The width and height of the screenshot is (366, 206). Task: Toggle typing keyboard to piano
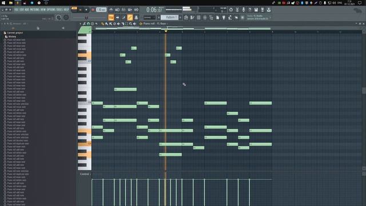[x=111, y=18]
